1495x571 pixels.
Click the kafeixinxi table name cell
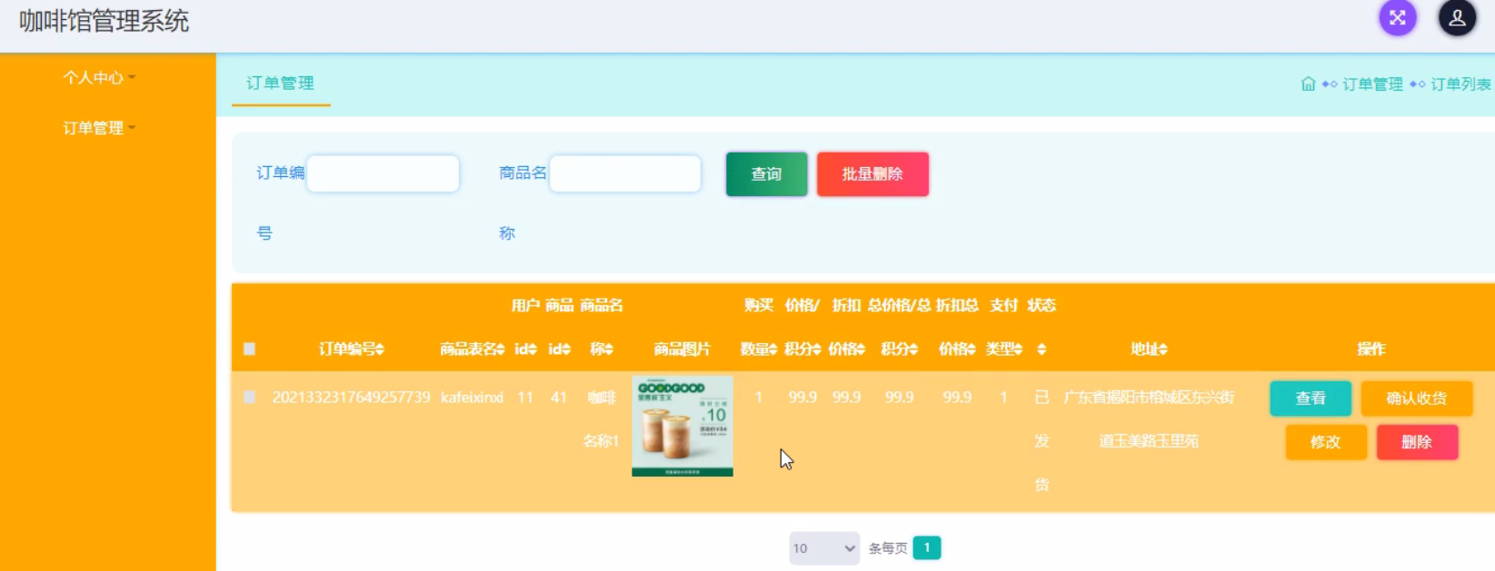tap(472, 398)
